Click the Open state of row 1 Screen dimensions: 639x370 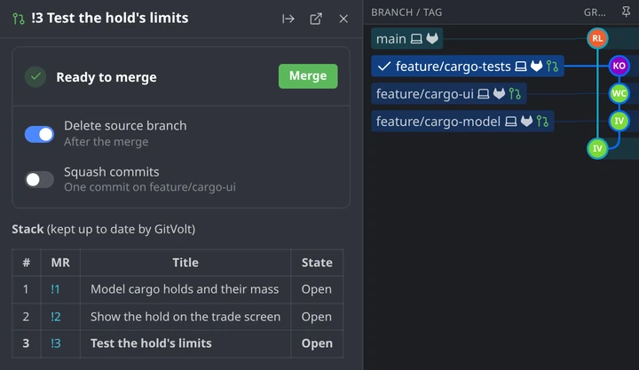317,289
